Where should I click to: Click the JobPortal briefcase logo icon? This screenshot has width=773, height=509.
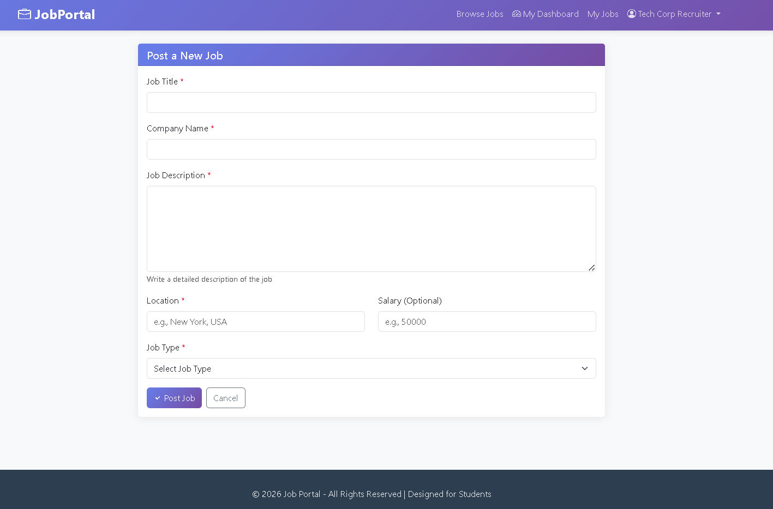(25, 14)
